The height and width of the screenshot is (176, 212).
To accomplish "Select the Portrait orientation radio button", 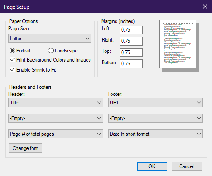I will click(x=12, y=51).
